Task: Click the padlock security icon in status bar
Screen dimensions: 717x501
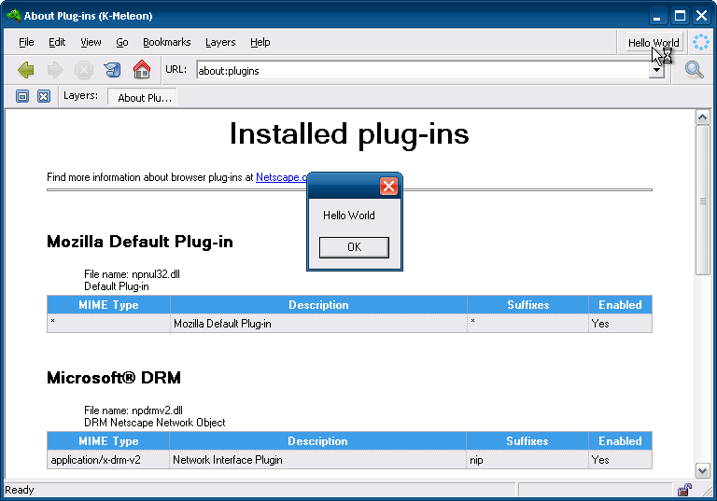Action: [x=684, y=490]
